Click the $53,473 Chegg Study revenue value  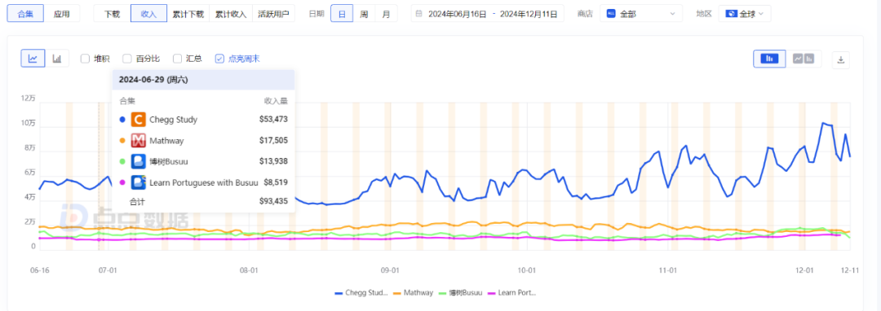point(273,120)
